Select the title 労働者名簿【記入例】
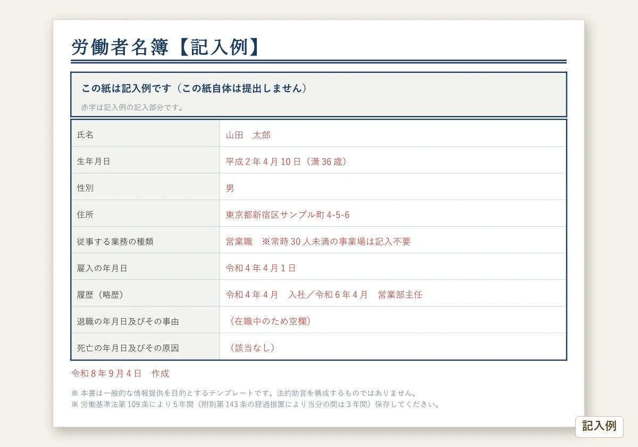The image size is (638, 447). tap(167, 47)
